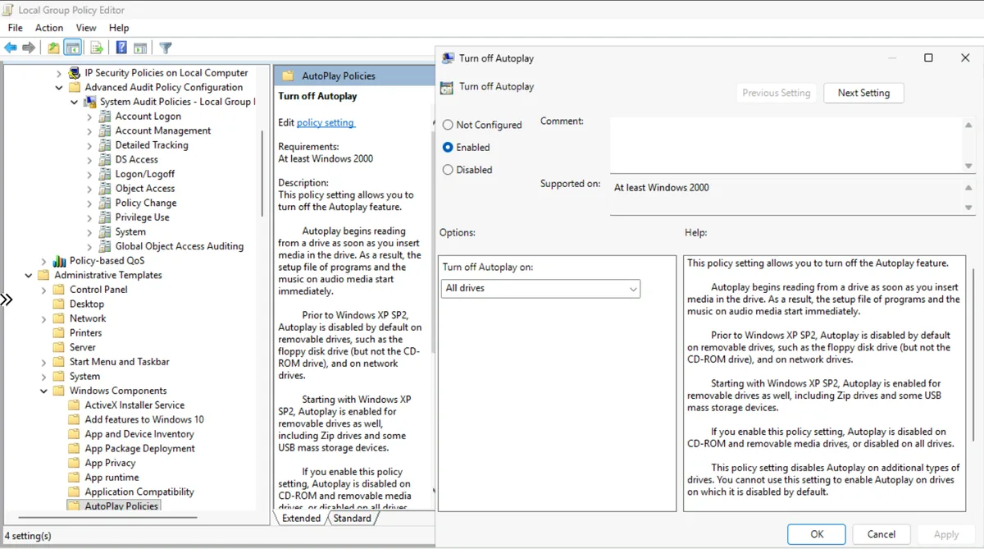Select the Printers tree folder
Viewport: 984px width, 549px height.
click(x=86, y=333)
